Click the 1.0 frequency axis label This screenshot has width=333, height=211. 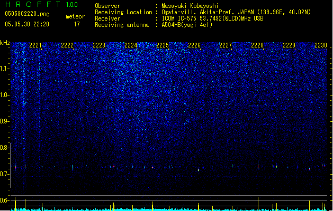(x=5, y=95)
